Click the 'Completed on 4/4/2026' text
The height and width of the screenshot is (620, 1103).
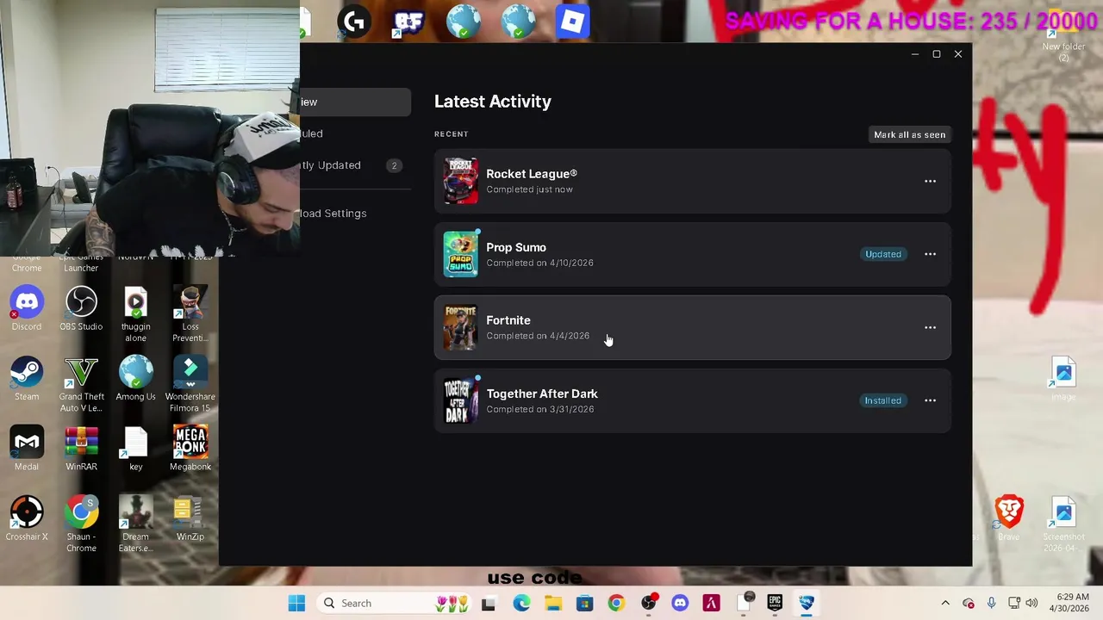coord(538,336)
